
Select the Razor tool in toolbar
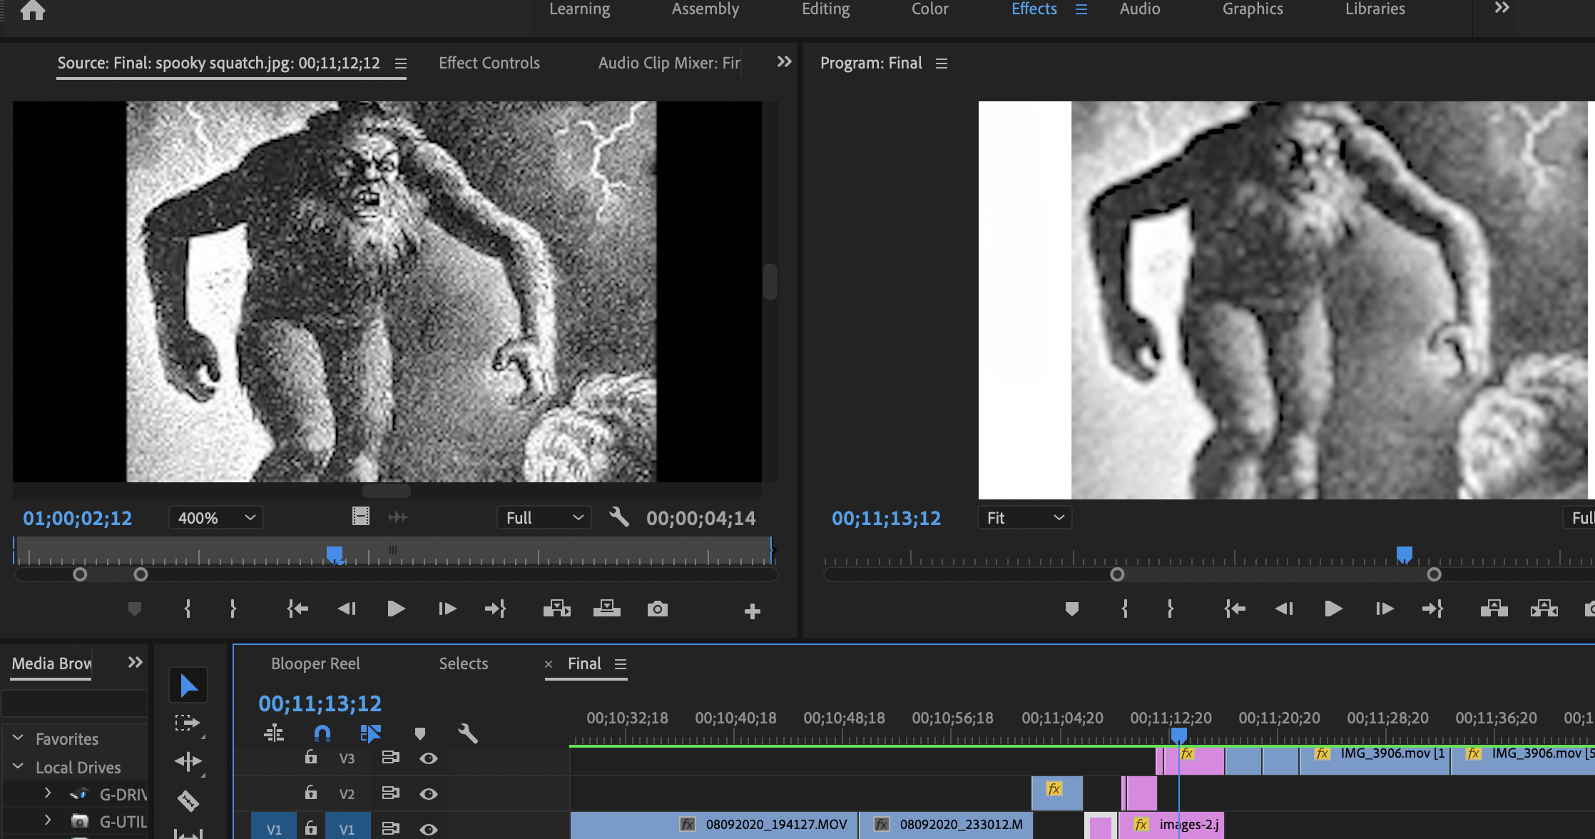(188, 800)
